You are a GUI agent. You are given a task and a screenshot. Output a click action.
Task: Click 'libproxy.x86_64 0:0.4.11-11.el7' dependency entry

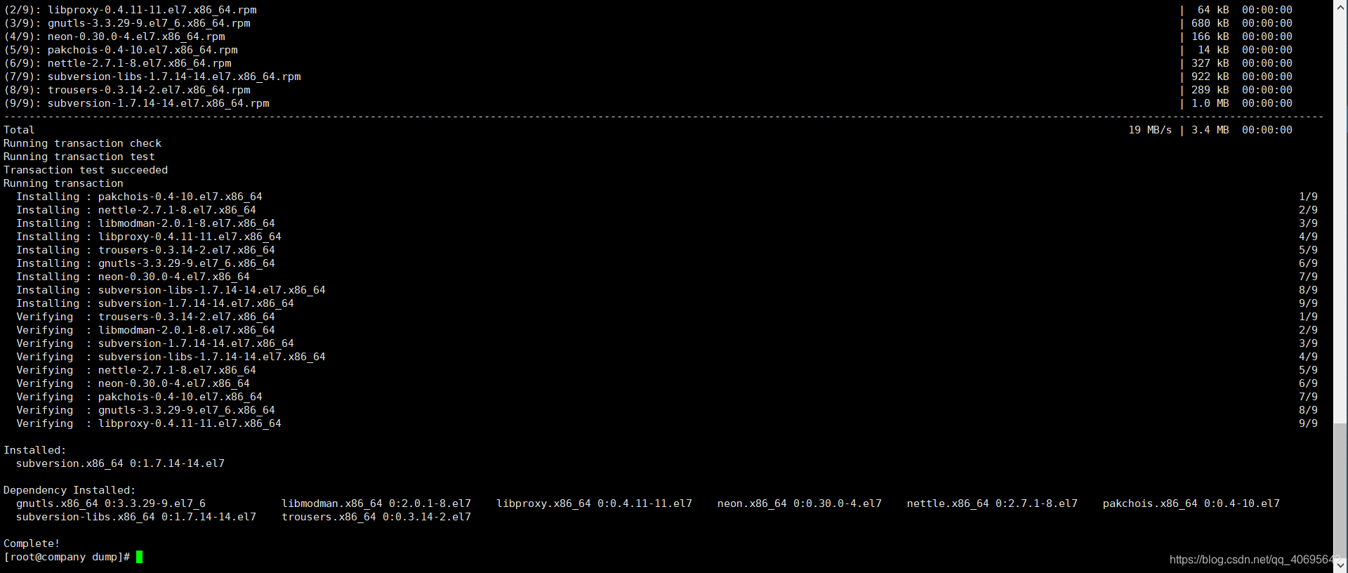pyautogui.click(x=594, y=503)
